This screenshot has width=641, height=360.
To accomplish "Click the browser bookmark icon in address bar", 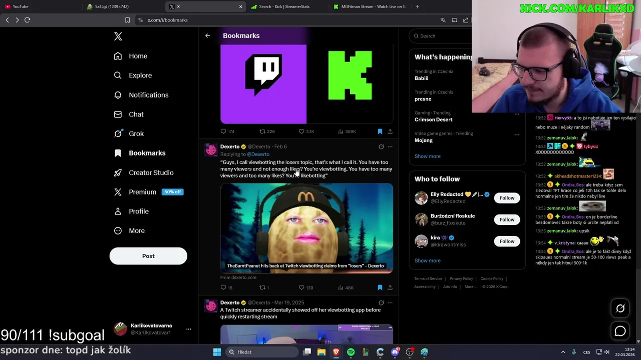I will [x=127, y=20].
